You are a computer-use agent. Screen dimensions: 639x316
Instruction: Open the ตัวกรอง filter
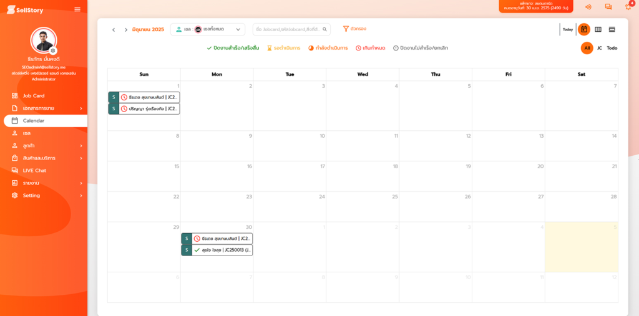[x=354, y=29]
